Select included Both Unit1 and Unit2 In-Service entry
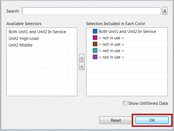The height and width of the screenshot is (131, 174). point(127,31)
